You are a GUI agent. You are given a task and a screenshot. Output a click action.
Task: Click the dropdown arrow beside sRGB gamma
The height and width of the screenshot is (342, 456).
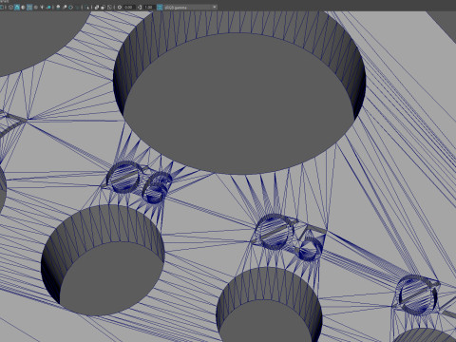pyautogui.click(x=215, y=7)
